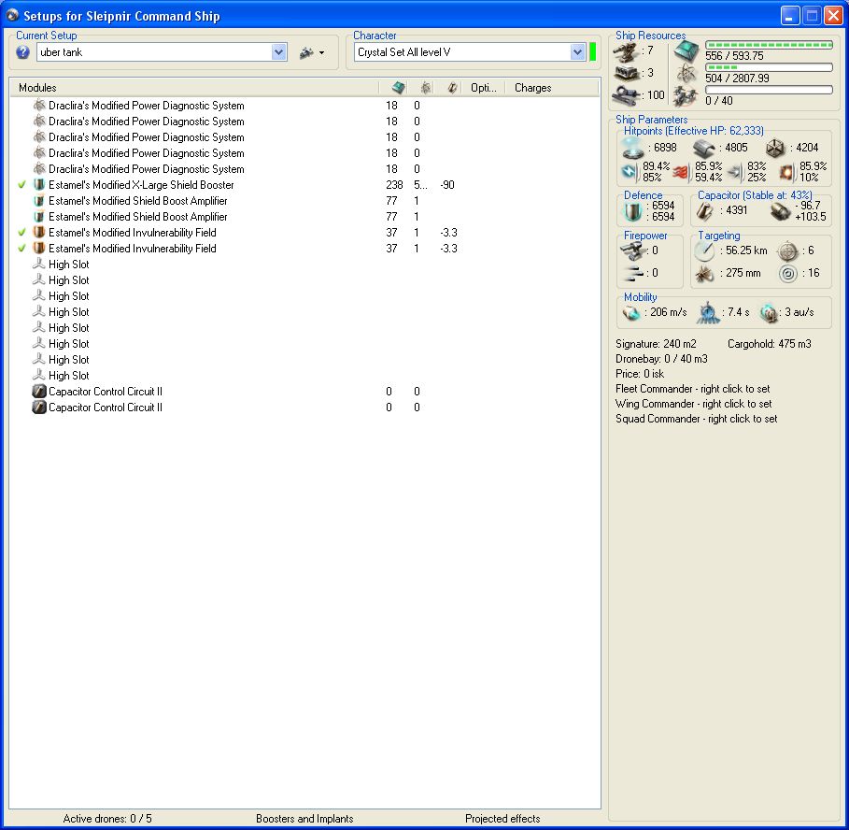Click the drone bay usage bar 0 / 40
This screenshot has height=830, width=849.
coord(769,90)
